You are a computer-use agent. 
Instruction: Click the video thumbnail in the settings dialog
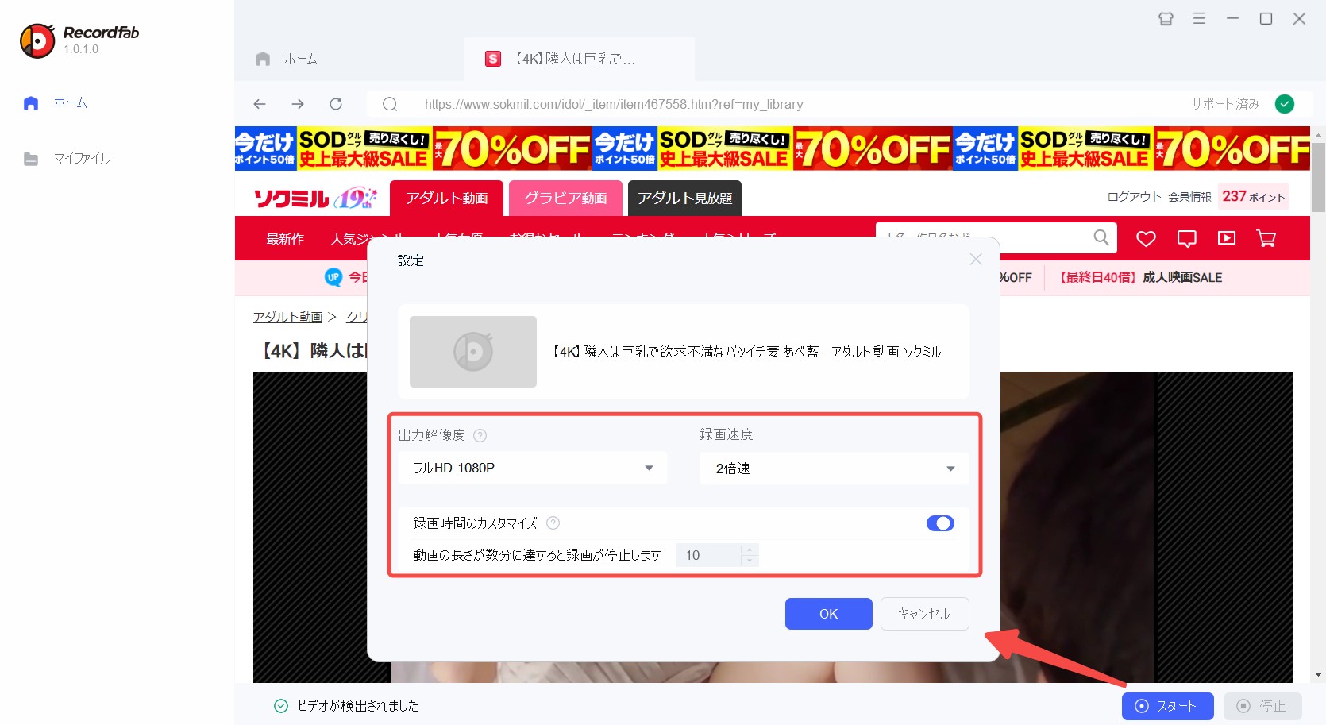pyautogui.click(x=473, y=352)
